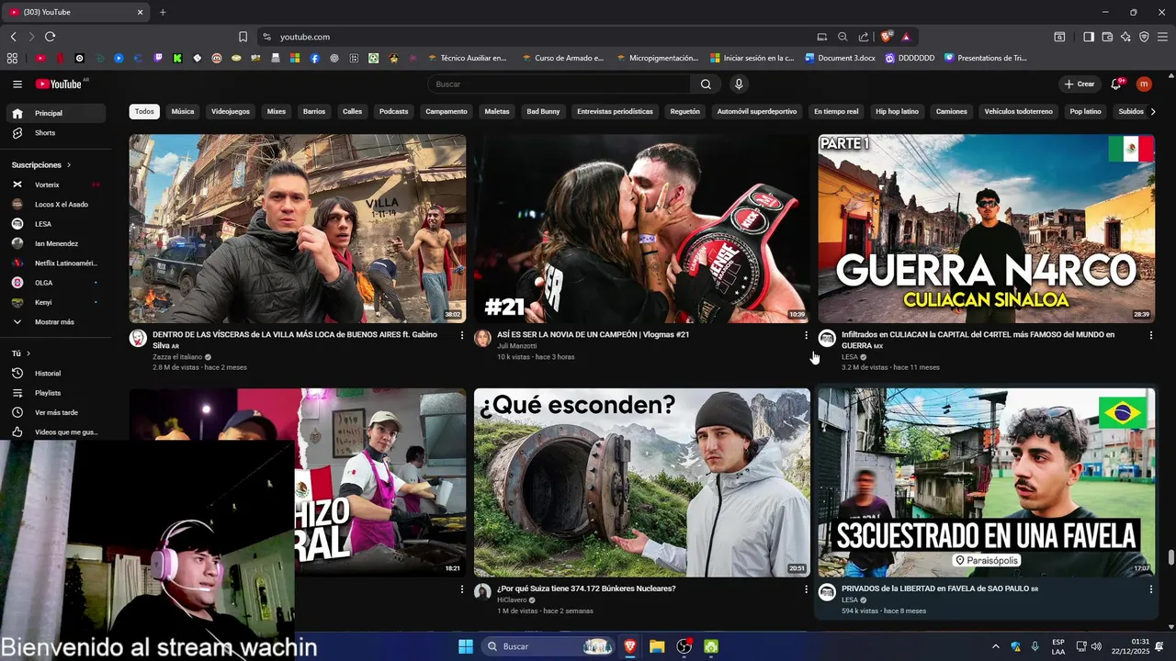This screenshot has height=661, width=1176.
Task: Click the search magnifier button
Action: 706,84
